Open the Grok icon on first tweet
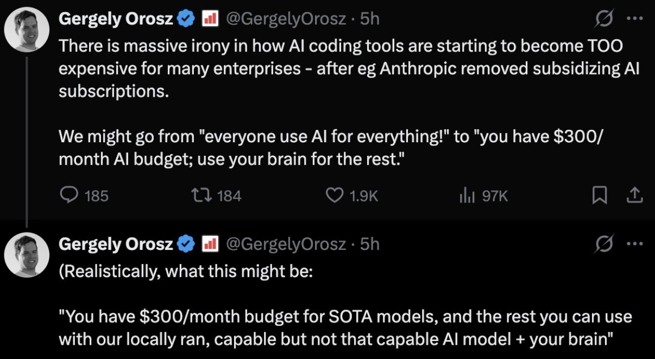 (x=603, y=20)
